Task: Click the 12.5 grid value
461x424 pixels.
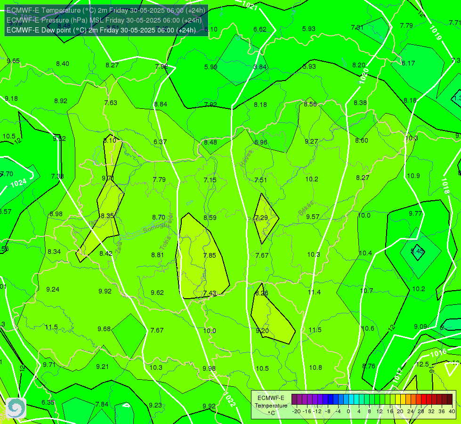Action: (x=422, y=364)
